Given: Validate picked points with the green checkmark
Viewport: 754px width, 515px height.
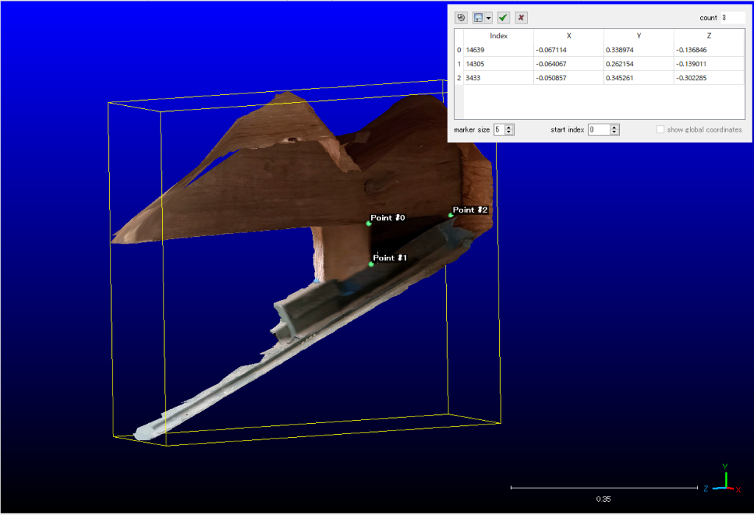Looking at the screenshot, I should point(504,18).
